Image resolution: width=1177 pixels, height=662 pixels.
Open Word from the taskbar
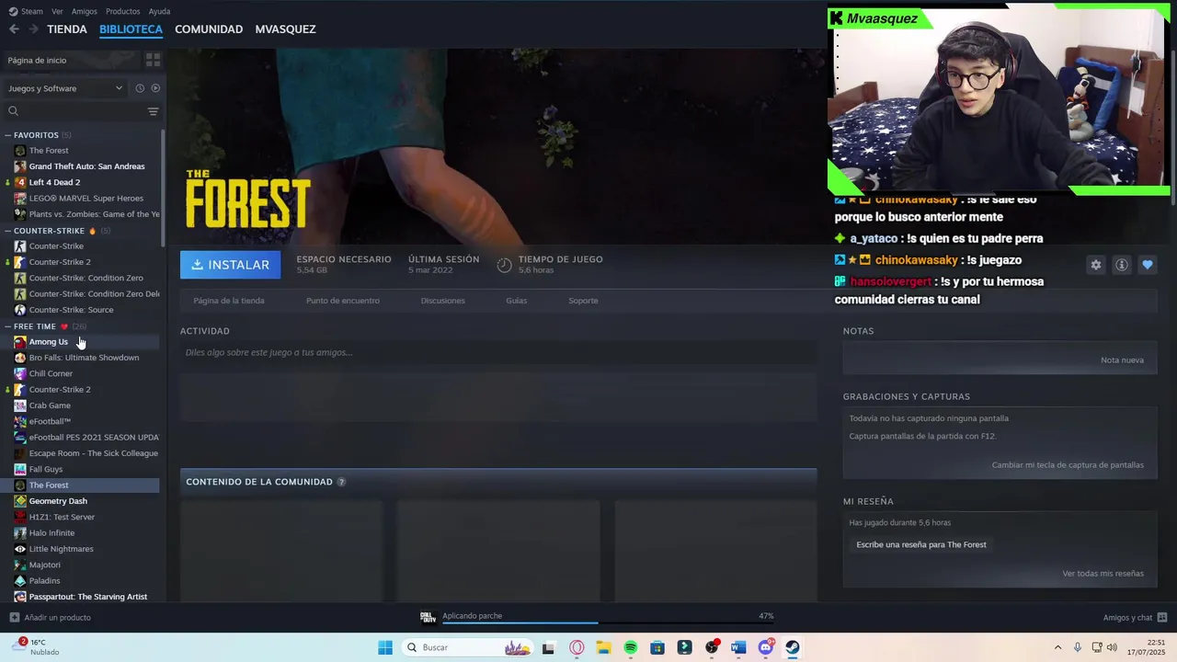[737, 648]
